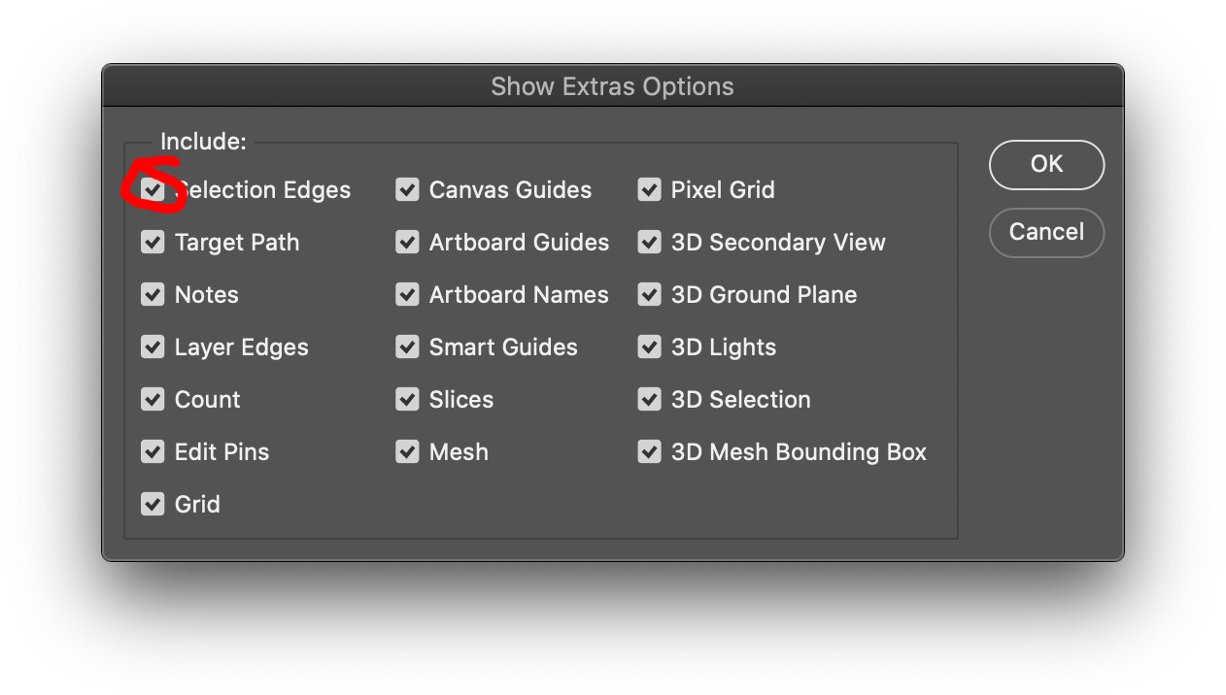
Task: Toggle 3D Selection off
Action: point(649,399)
